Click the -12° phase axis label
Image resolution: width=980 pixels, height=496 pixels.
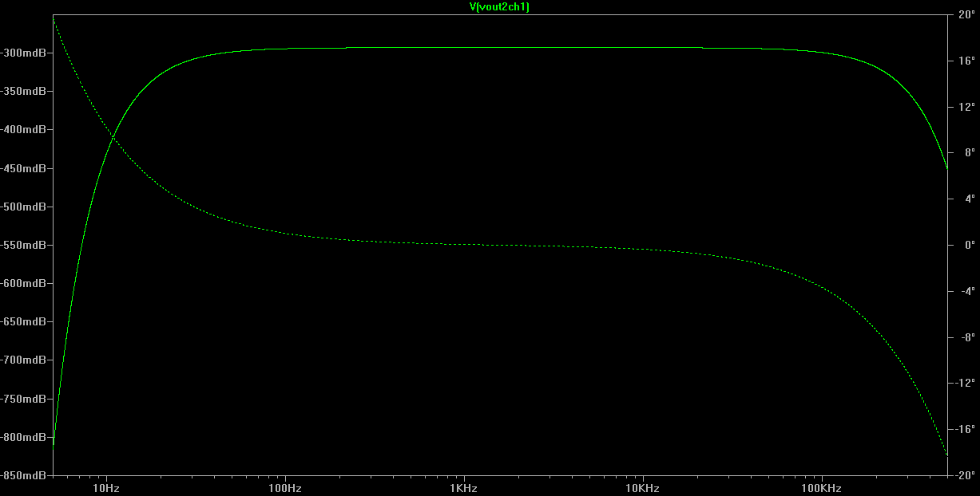tap(965, 383)
